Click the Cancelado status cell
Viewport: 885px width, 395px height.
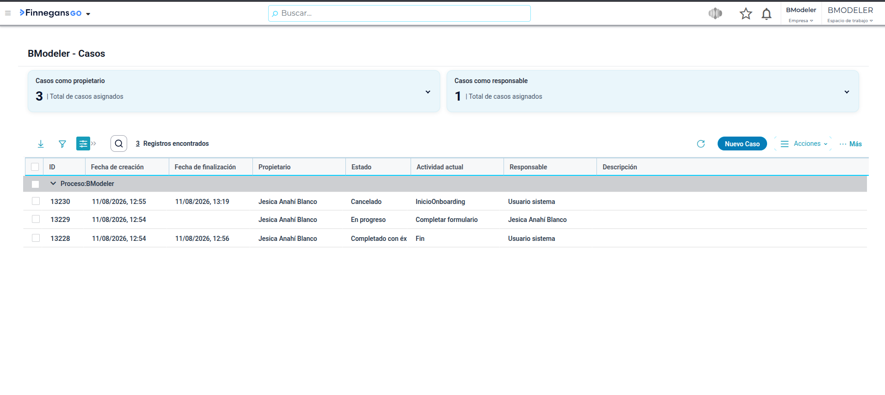point(366,202)
